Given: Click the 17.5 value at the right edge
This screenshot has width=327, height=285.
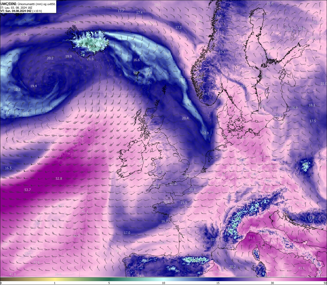Looking at the screenshot, I should click(x=313, y=121).
